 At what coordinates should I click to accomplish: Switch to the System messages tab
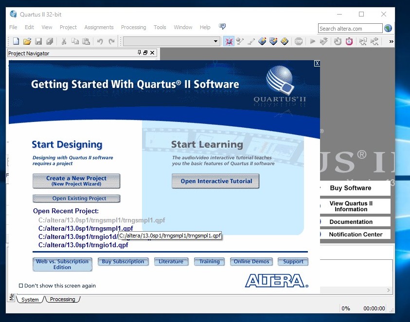point(30,299)
